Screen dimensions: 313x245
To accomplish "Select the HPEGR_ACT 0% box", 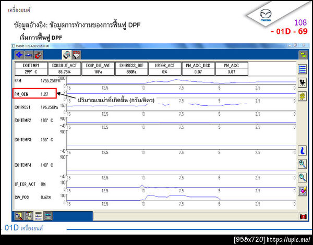I will pos(165,69).
